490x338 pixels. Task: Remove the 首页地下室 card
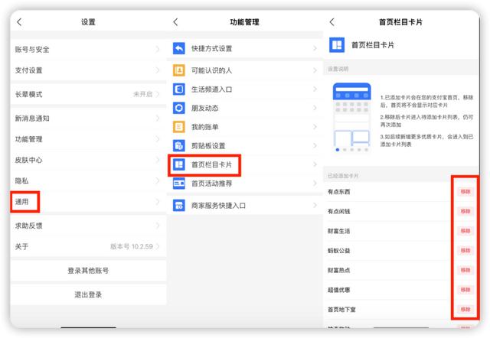[x=465, y=310]
